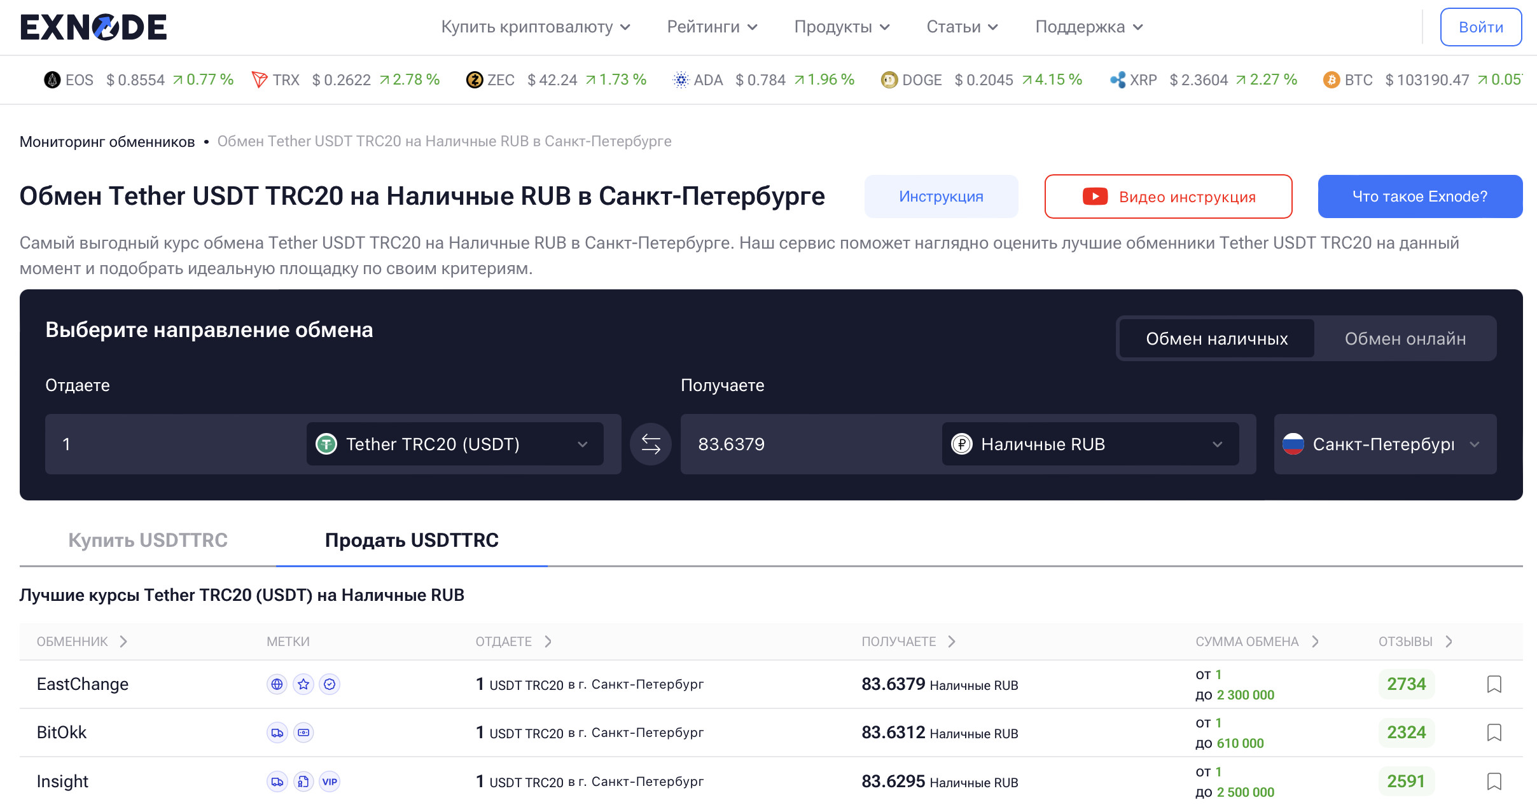Open the Видео инструкция YouTube button
This screenshot has height=805, width=1537.
(1168, 196)
